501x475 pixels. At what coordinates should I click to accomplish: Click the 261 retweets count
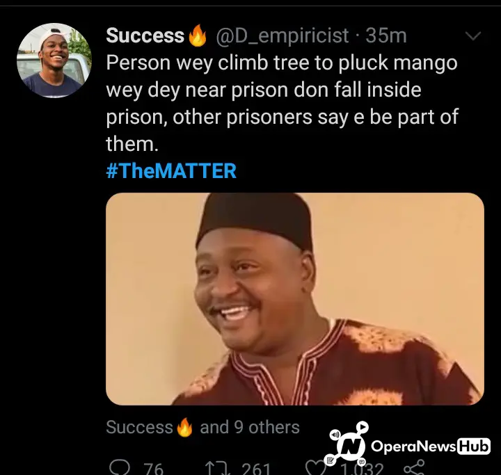257,469
